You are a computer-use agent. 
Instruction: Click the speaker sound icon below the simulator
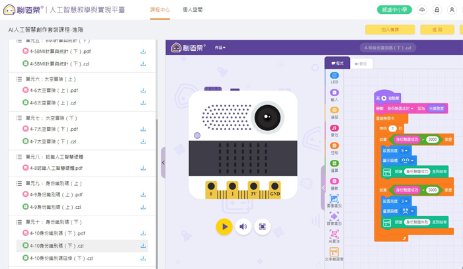243,227
